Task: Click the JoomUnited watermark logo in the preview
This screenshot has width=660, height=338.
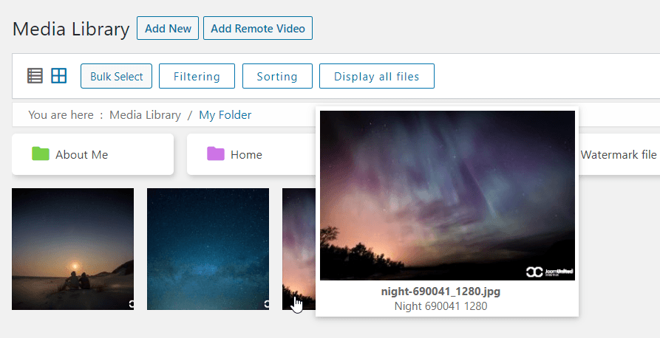Action: [x=547, y=272]
